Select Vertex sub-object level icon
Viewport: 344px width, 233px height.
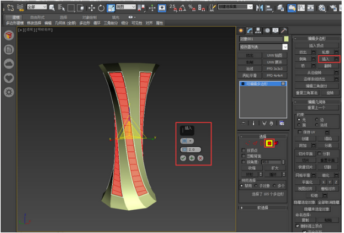tap(248, 144)
